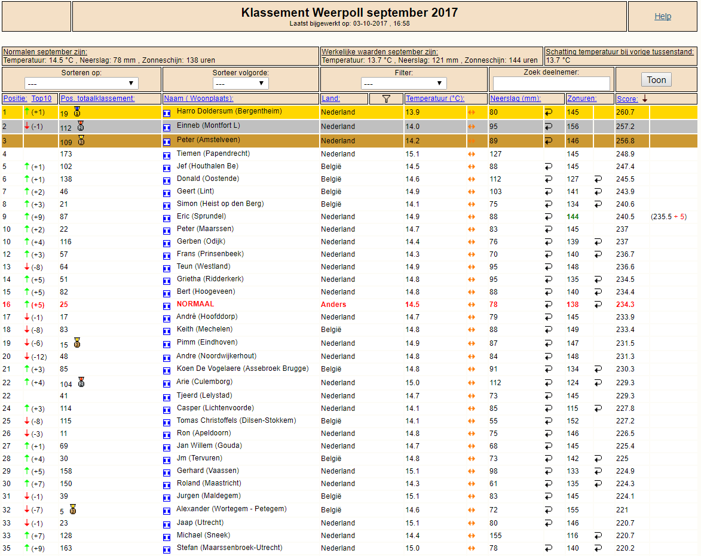Expand the Sorteer volgorde dropdown
Screen dimensions: 701x556
click(x=240, y=84)
